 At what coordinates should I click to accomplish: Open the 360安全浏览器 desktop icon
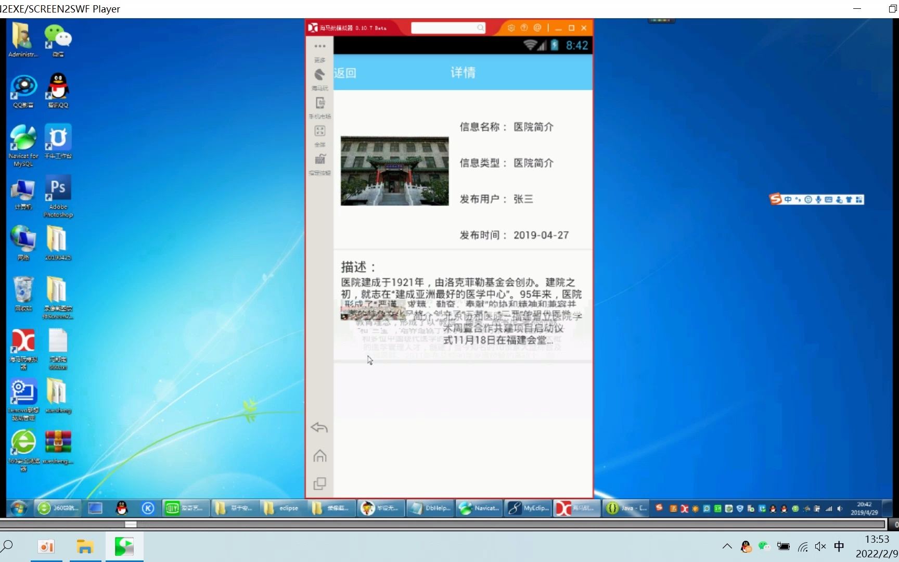tap(23, 451)
